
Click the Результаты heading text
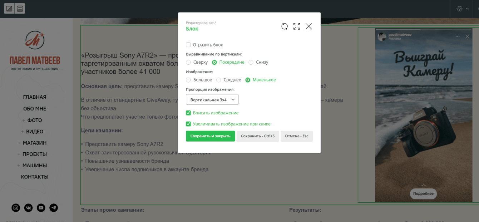(305, 210)
